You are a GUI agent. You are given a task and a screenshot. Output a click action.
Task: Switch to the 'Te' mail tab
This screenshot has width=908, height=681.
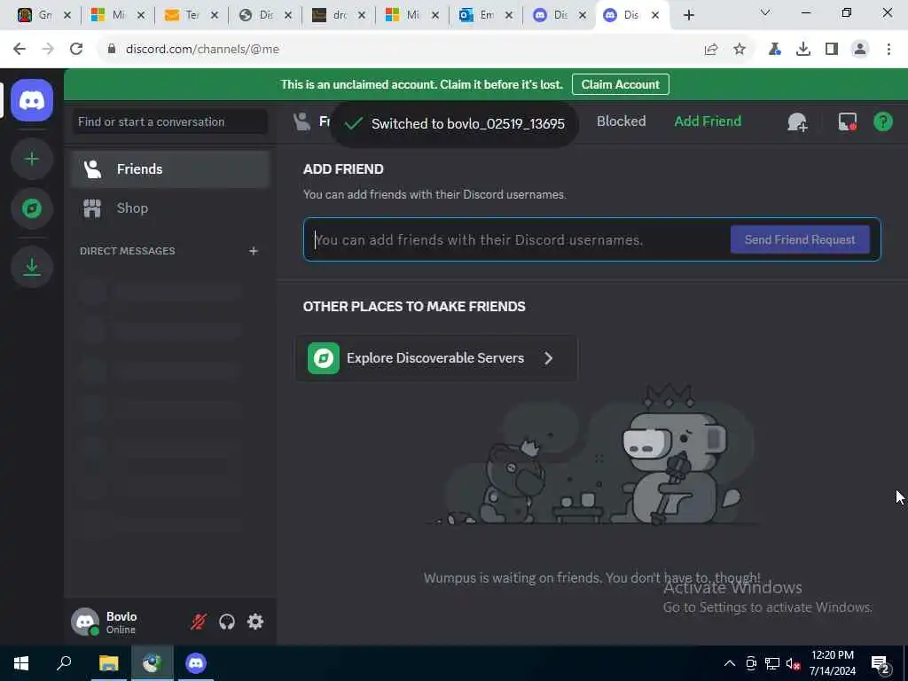click(192, 15)
